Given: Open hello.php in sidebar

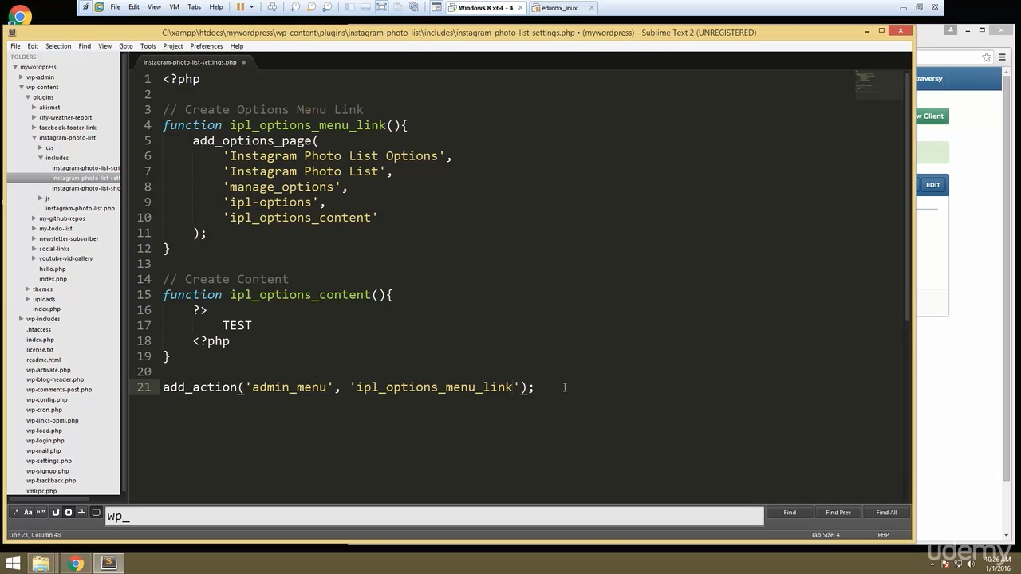Looking at the screenshot, I should 53,269.
